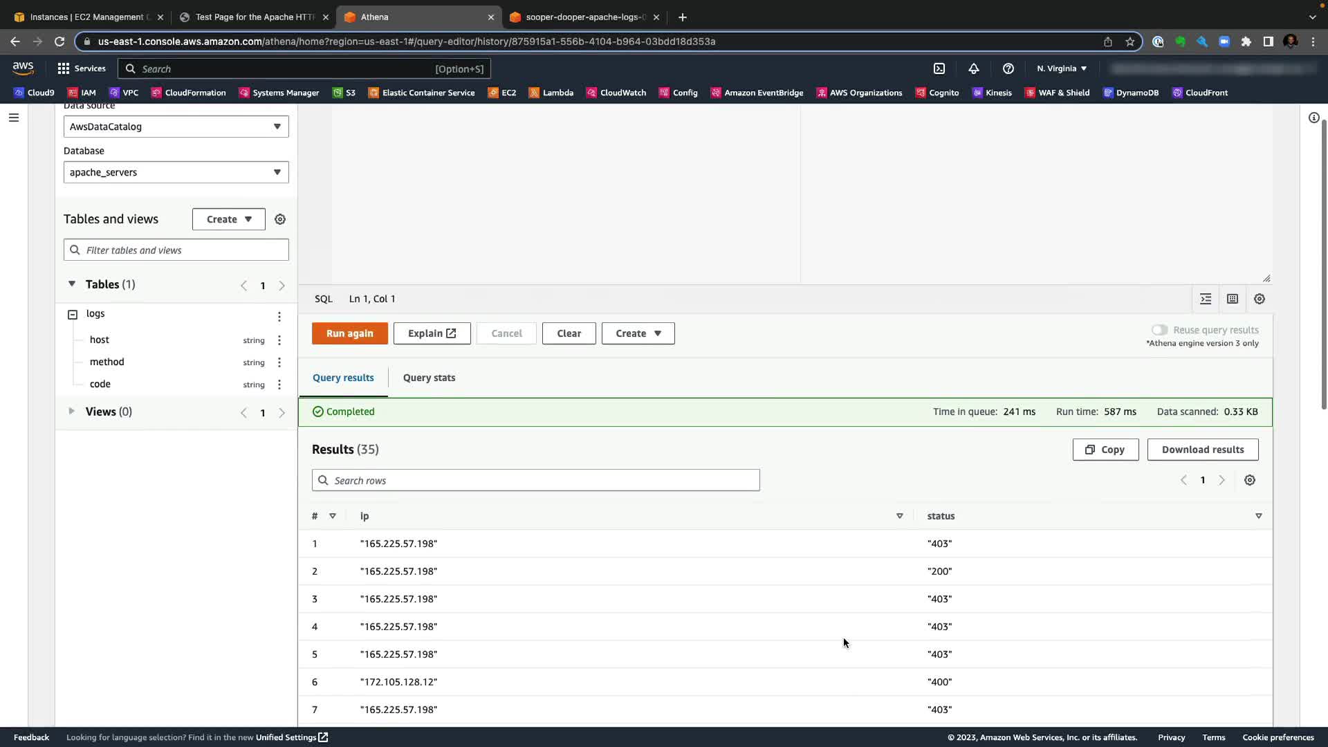This screenshot has height=747, width=1328.
Task: Collapse the logs table columns
Action: (73, 315)
